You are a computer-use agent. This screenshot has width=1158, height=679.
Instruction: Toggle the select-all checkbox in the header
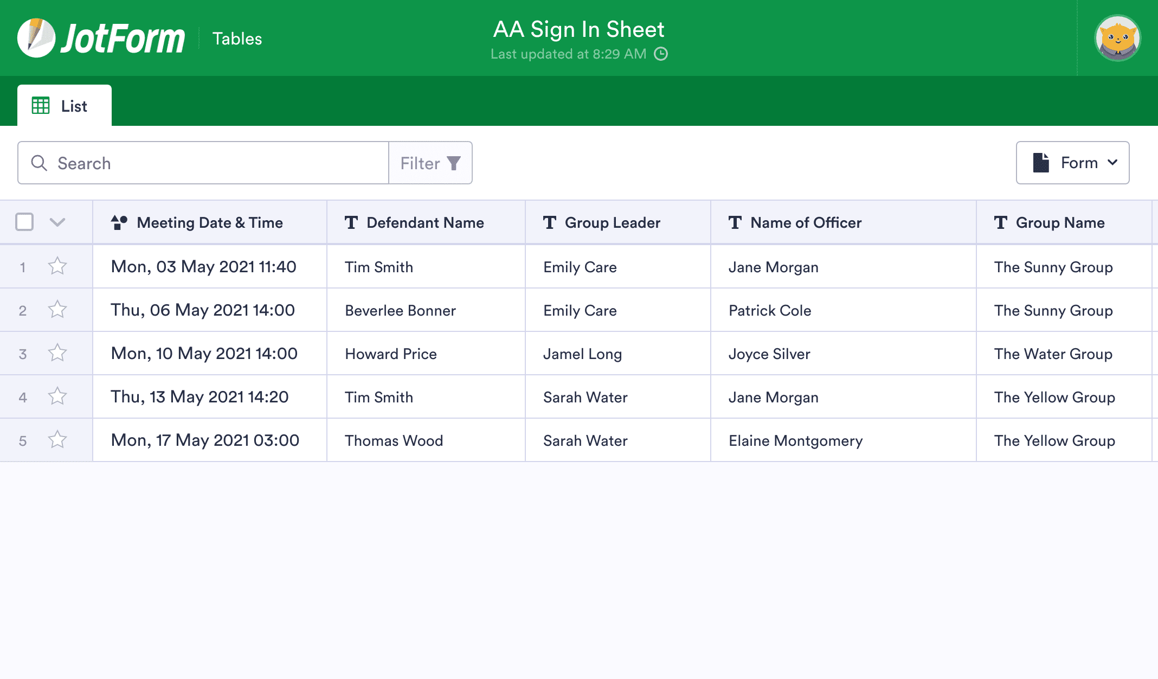(24, 222)
